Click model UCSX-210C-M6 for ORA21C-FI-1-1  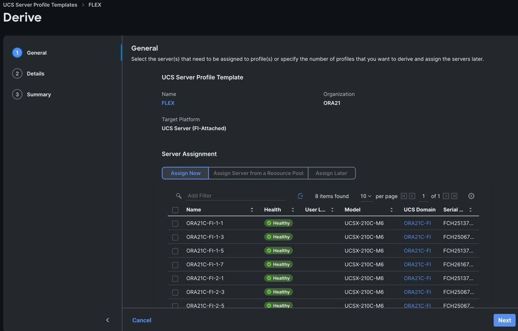pos(364,223)
